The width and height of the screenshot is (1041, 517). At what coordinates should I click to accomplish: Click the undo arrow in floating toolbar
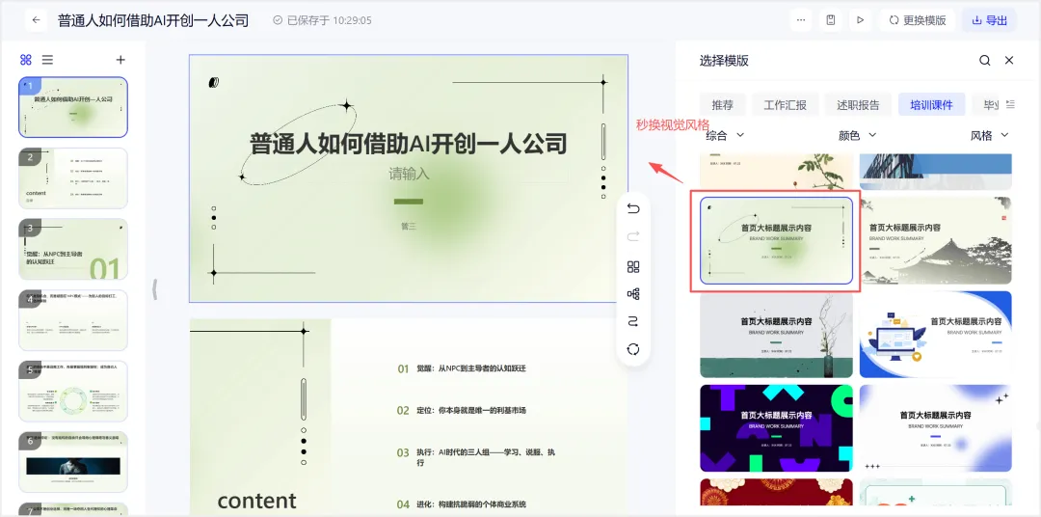click(633, 208)
